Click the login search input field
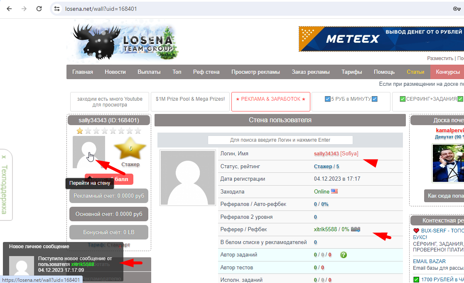Screen dimensions: 464x283 (x=280, y=140)
